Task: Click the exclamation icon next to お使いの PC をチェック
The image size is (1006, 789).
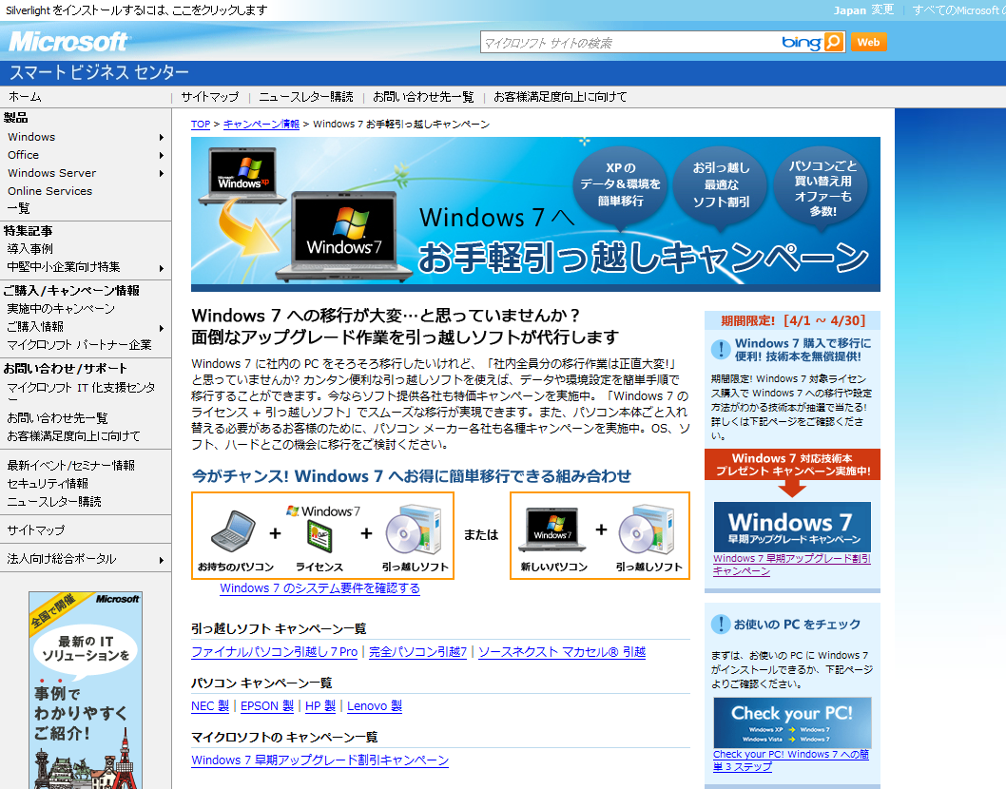Action: pyautogui.click(x=721, y=625)
